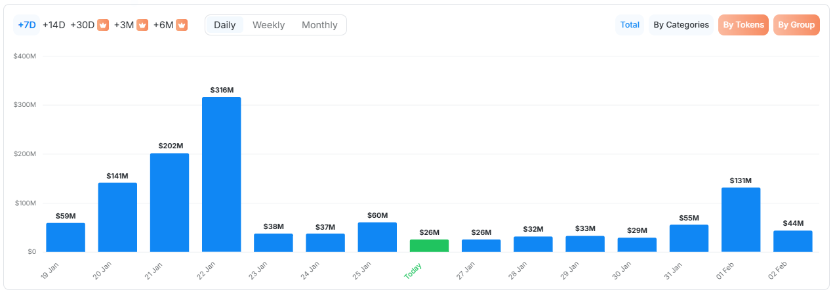Click the 20 Jan $141M bar
Viewport: 835px width, 294px height.
[x=117, y=217]
